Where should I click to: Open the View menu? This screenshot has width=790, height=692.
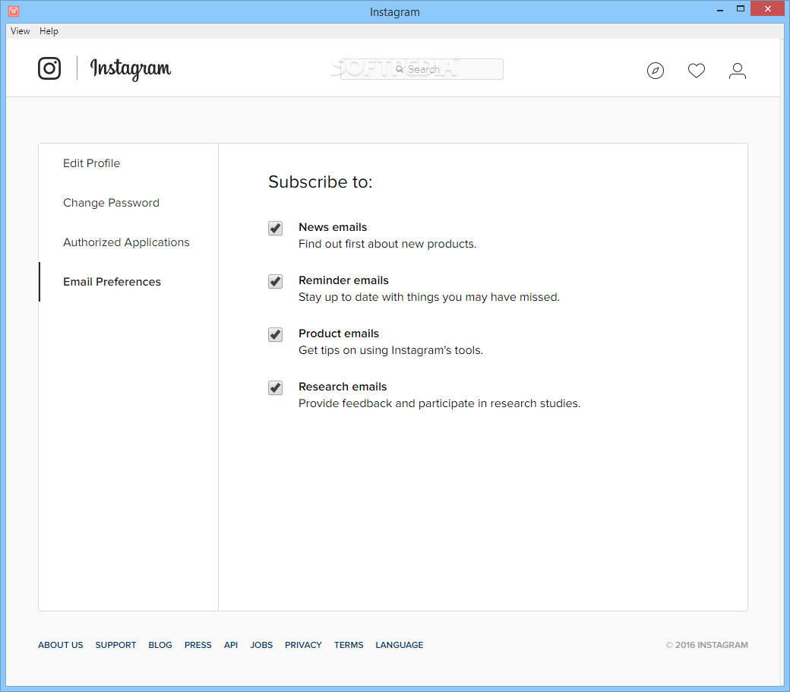click(x=21, y=30)
